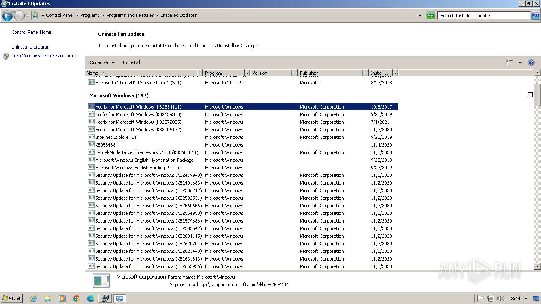Open the Help question mark icon
541x304 pixels.
[x=531, y=62]
